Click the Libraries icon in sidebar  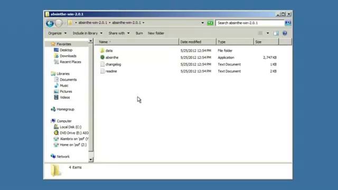click(53, 74)
